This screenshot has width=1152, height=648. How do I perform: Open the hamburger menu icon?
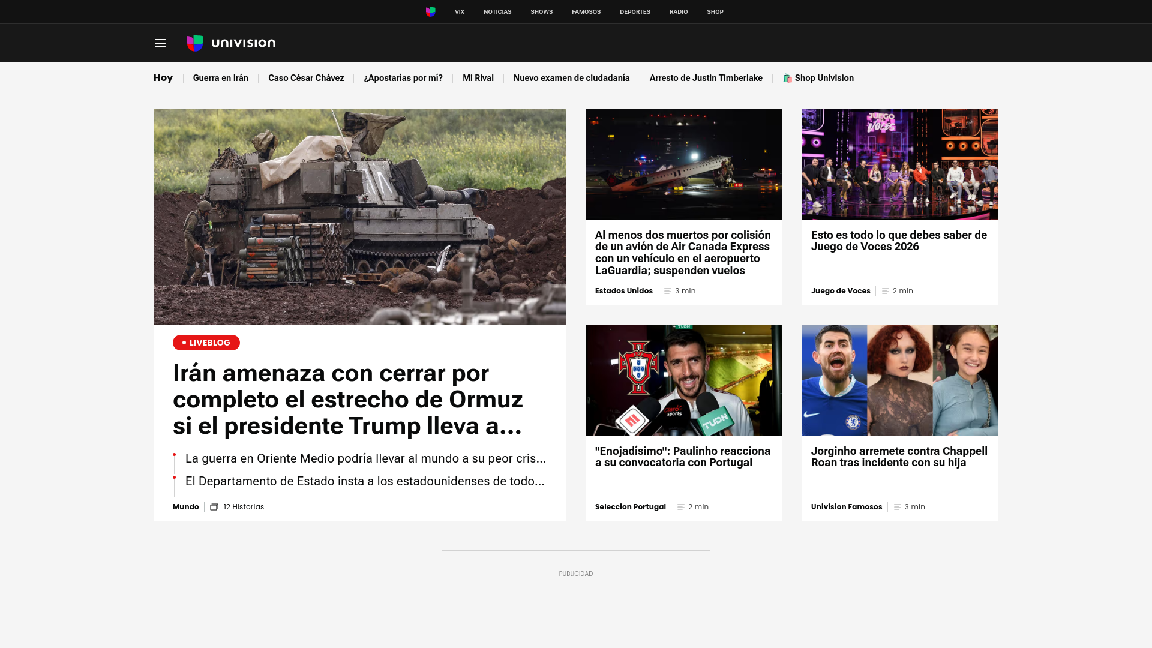[x=160, y=43]
